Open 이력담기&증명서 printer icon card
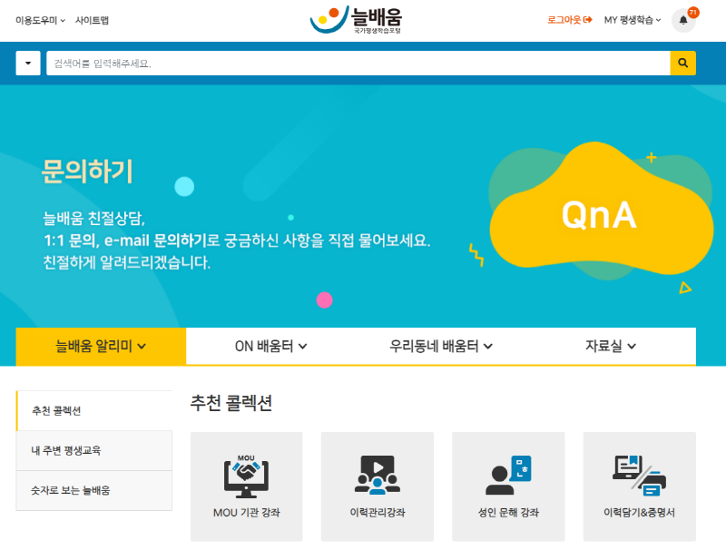726x560 pixels. click(x=640, y=486)
